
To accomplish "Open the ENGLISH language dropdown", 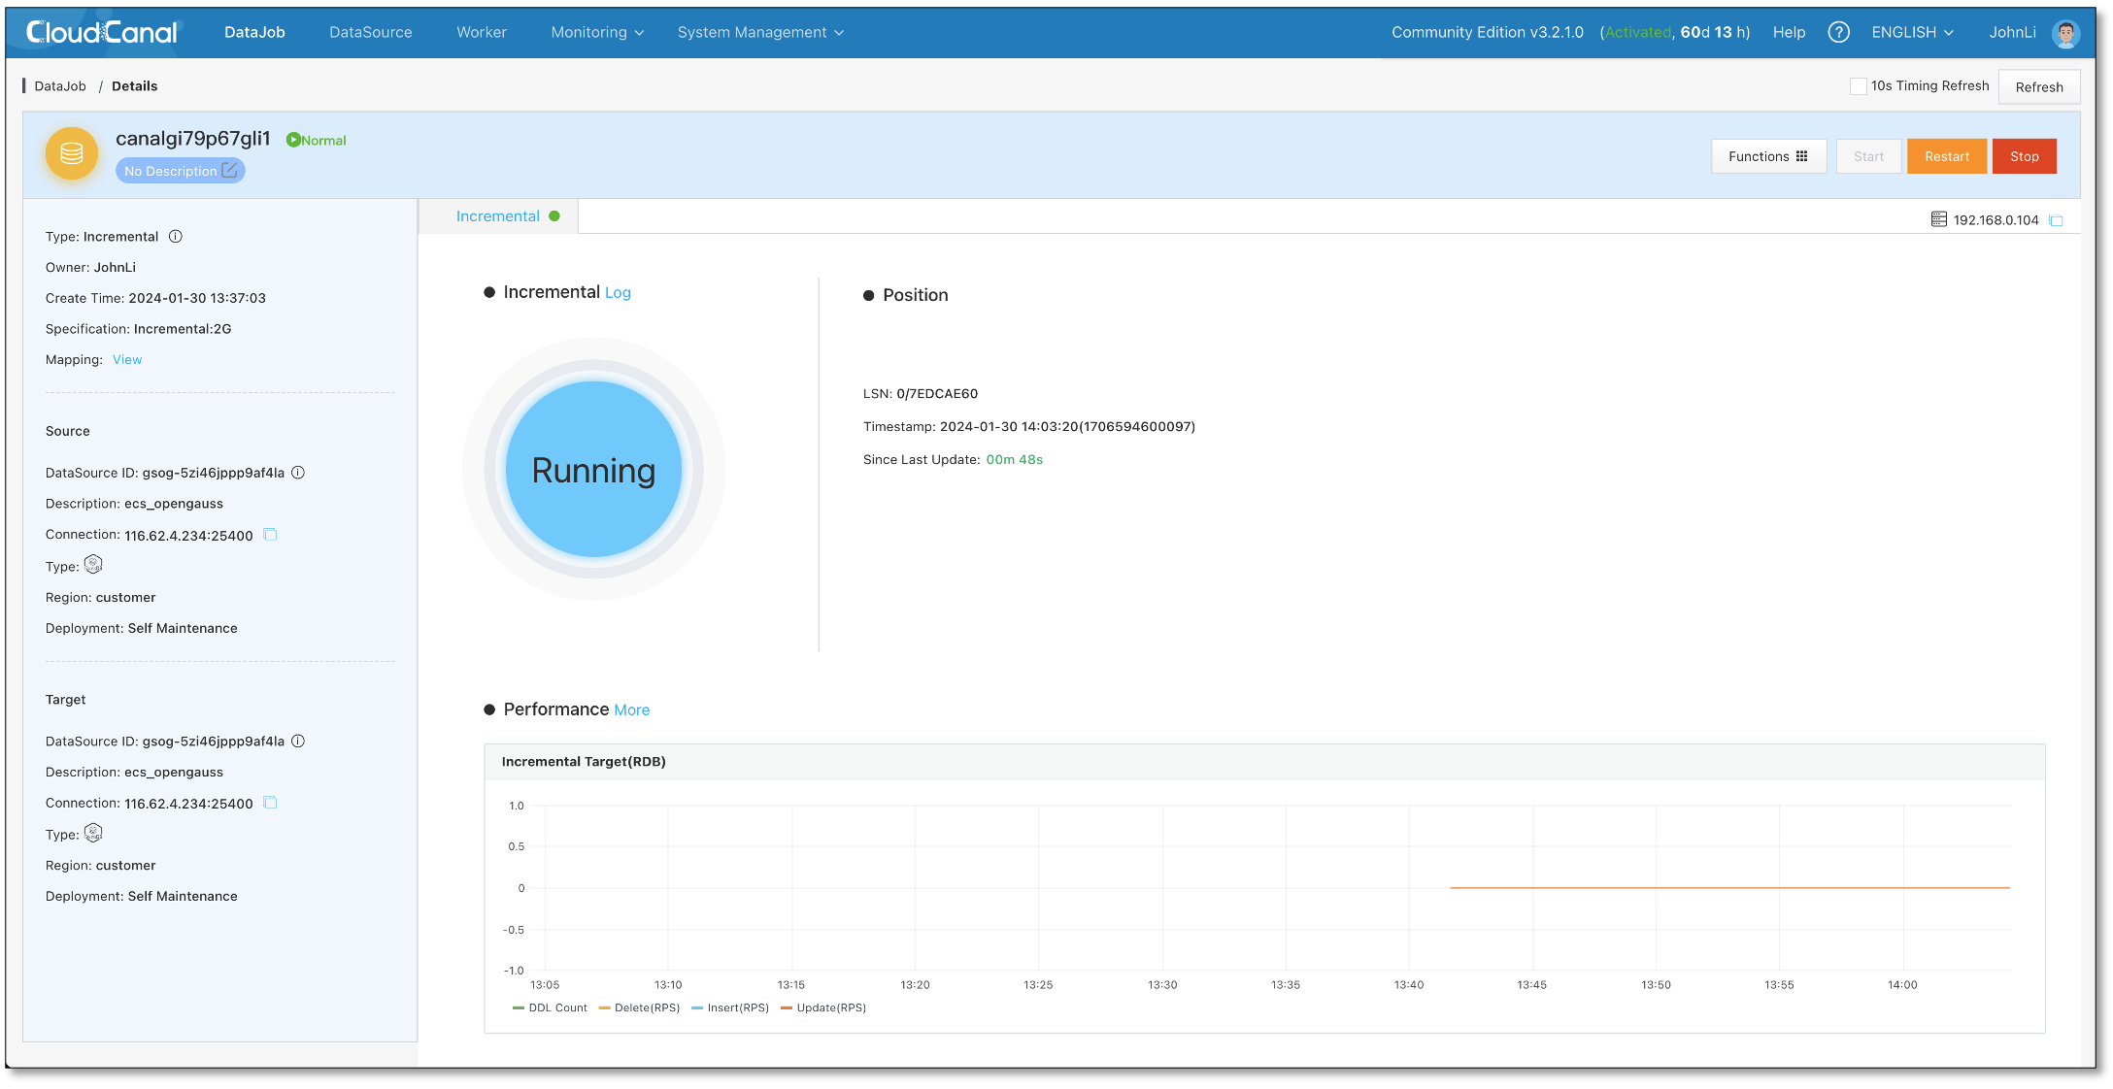I will coord(1912,32).
